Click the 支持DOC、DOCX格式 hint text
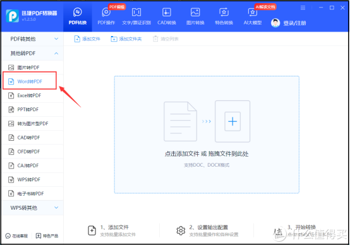350x245 pixels. click(x=207, y=165)
